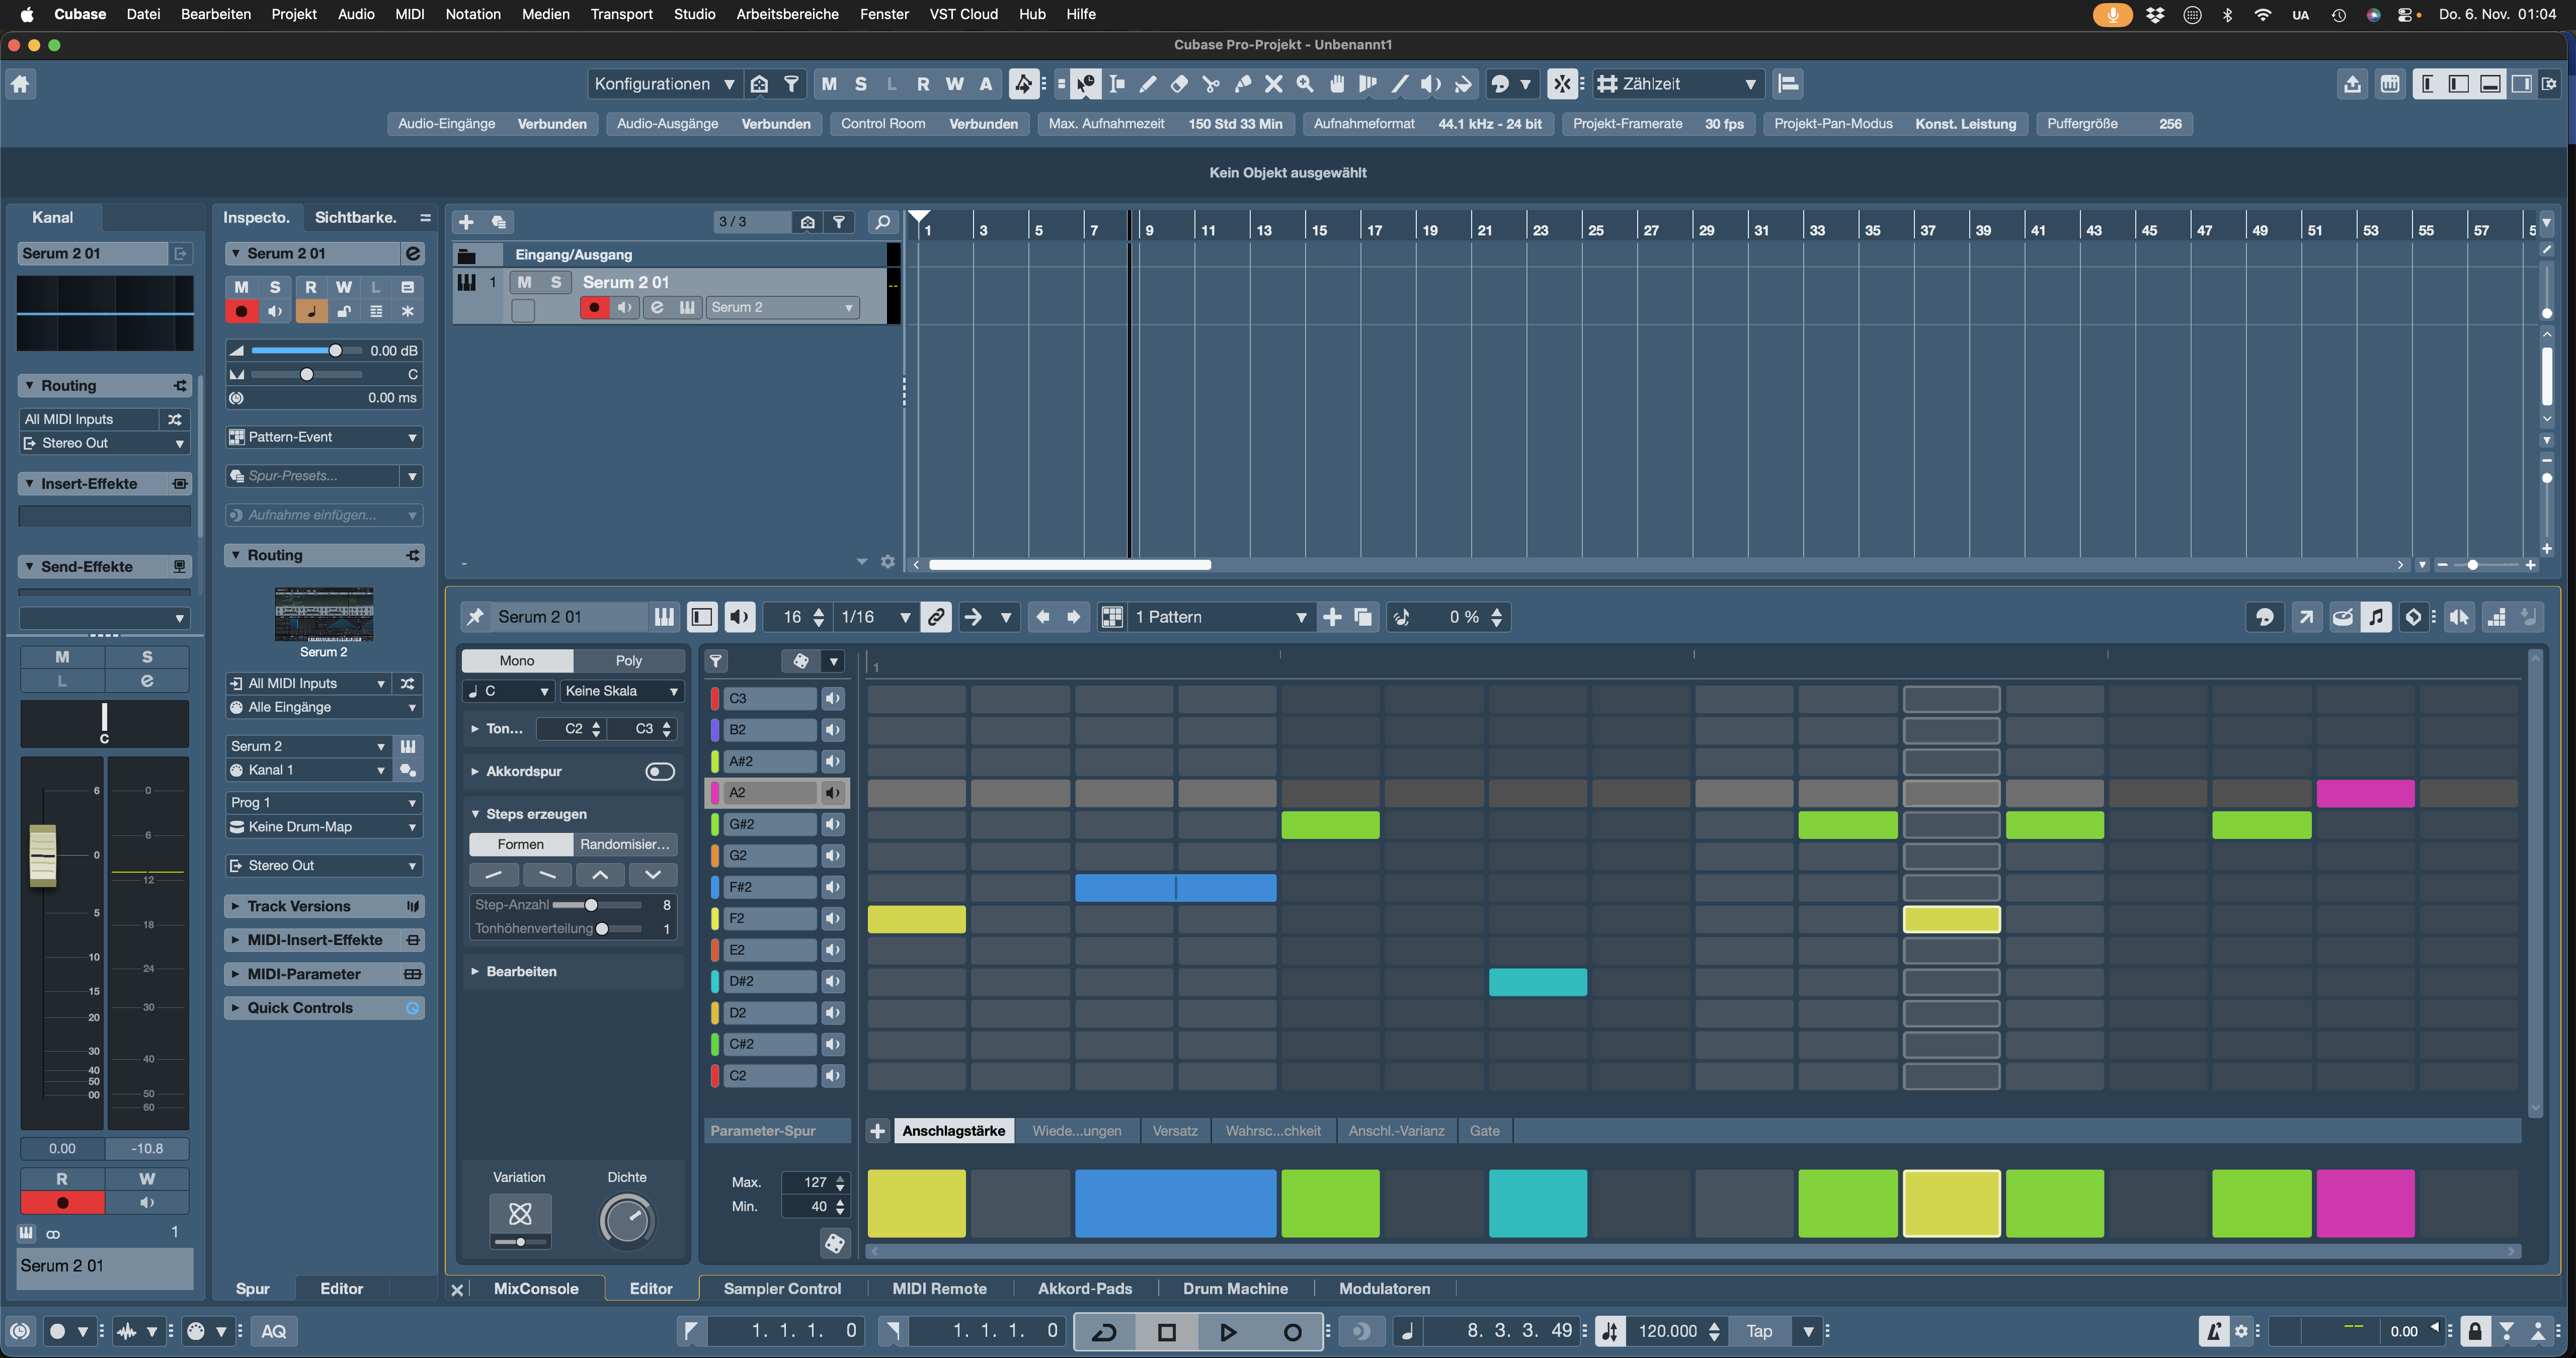Adjust the Step-Anzahl slider
Viewport: 2576px width, 1358px height.
point(591,905)
